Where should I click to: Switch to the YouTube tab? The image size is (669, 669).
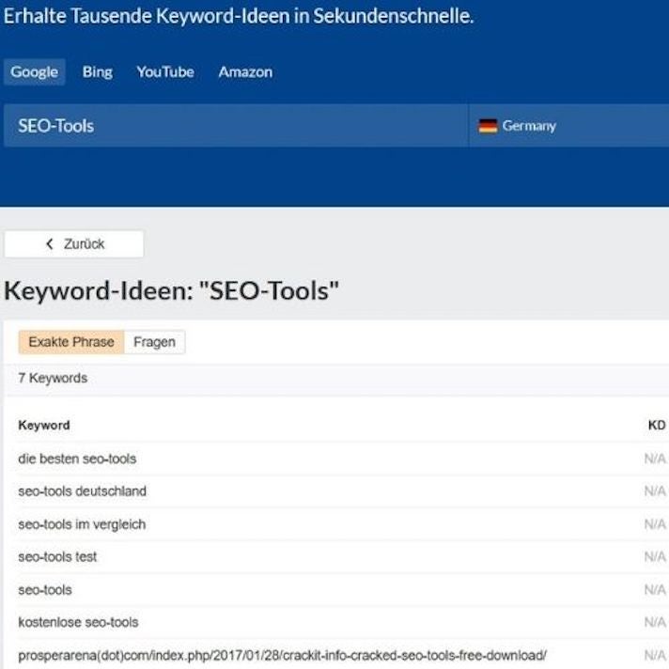click(165, 72)
